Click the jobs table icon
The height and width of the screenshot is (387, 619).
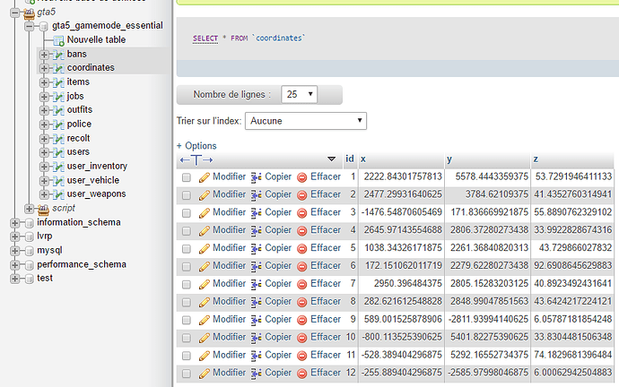click(x=58, y=97)
